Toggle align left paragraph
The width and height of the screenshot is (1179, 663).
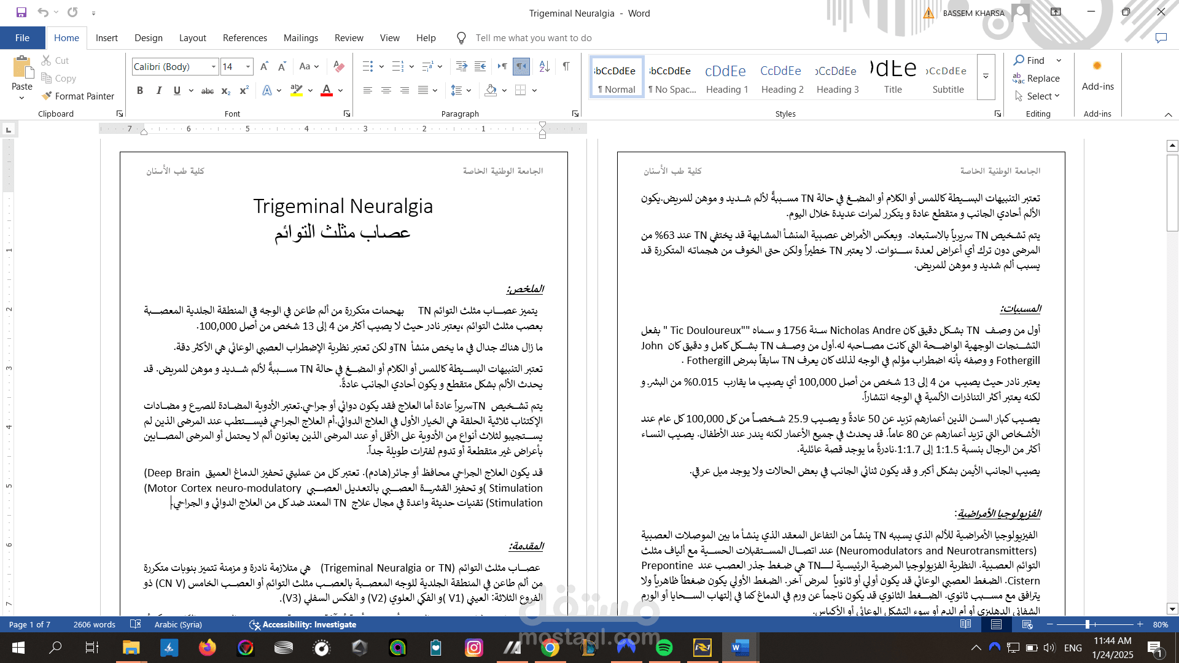tap(368, 91)
